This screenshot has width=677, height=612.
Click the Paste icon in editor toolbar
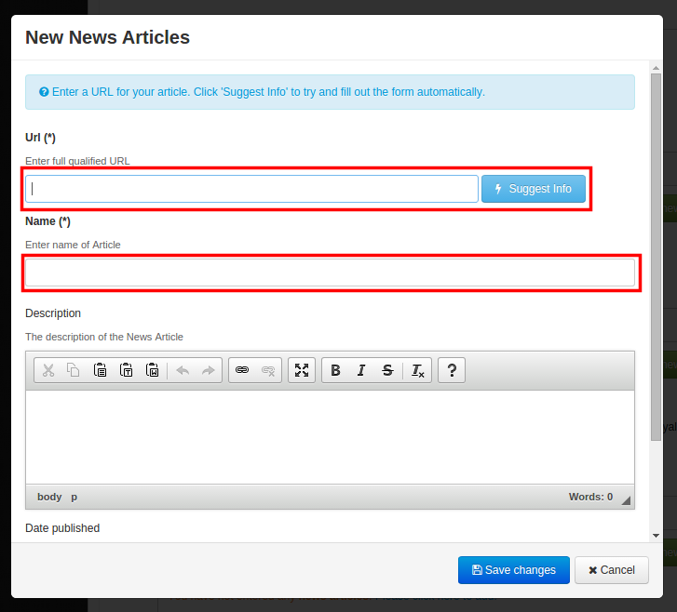tap(100, 370)
